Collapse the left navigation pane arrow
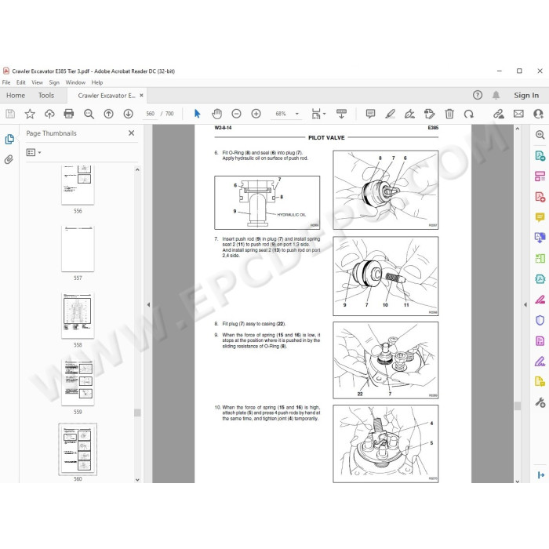Image resolution: width=549 pixels, height=549 pixels. click(148, 304)
